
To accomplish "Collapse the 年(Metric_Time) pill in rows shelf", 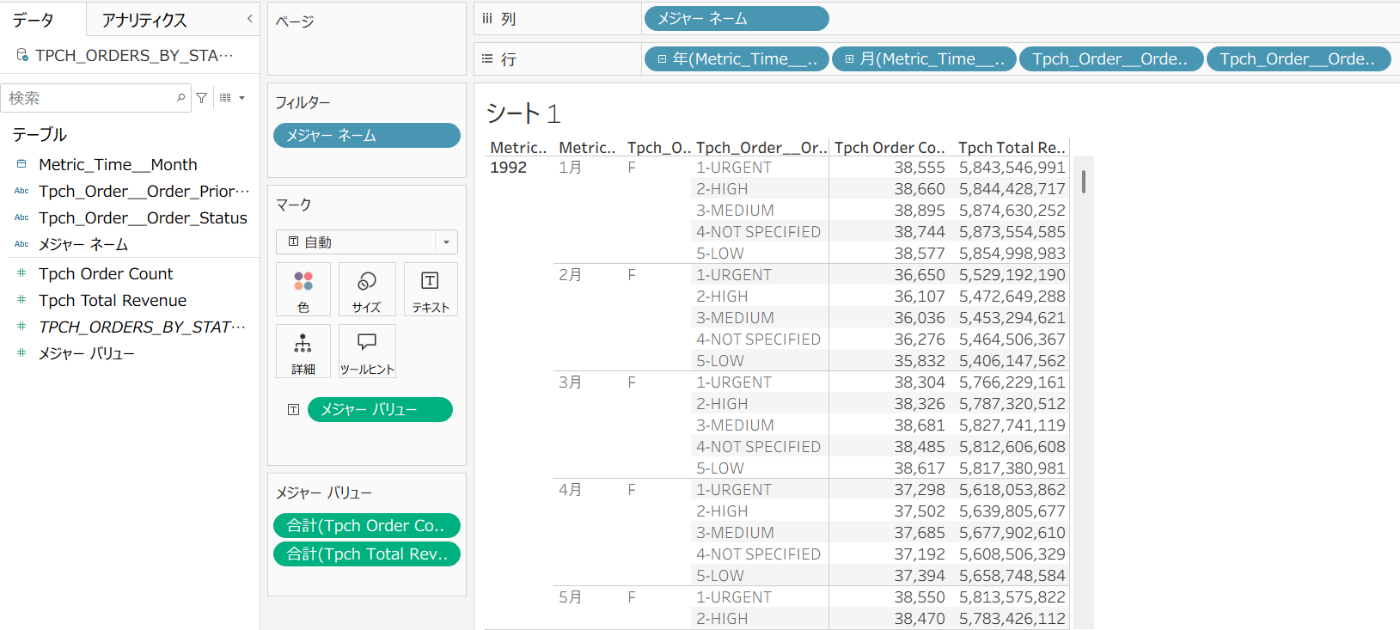I will 662,59.
